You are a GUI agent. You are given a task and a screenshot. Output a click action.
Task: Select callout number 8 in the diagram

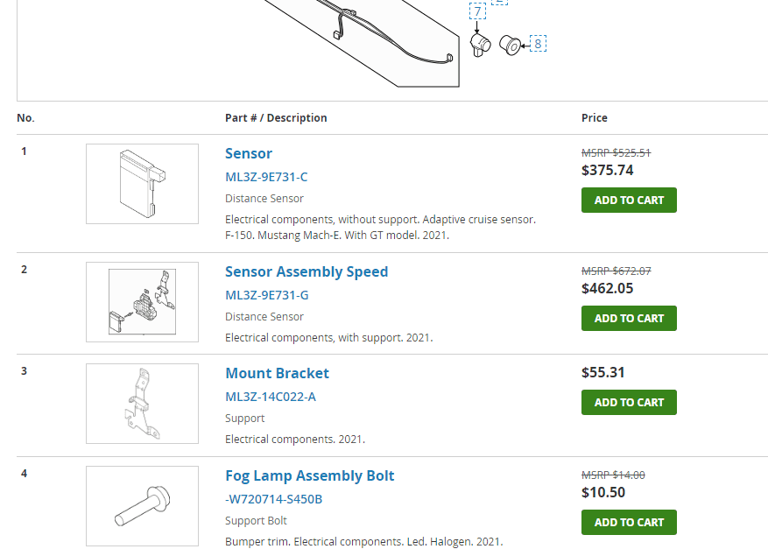coord(538,43)
